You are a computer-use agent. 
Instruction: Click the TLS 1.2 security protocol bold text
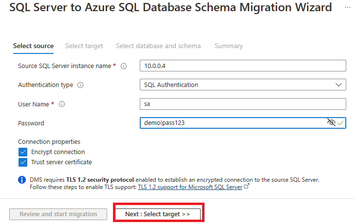pyautogui.click(x=100, y=180)
